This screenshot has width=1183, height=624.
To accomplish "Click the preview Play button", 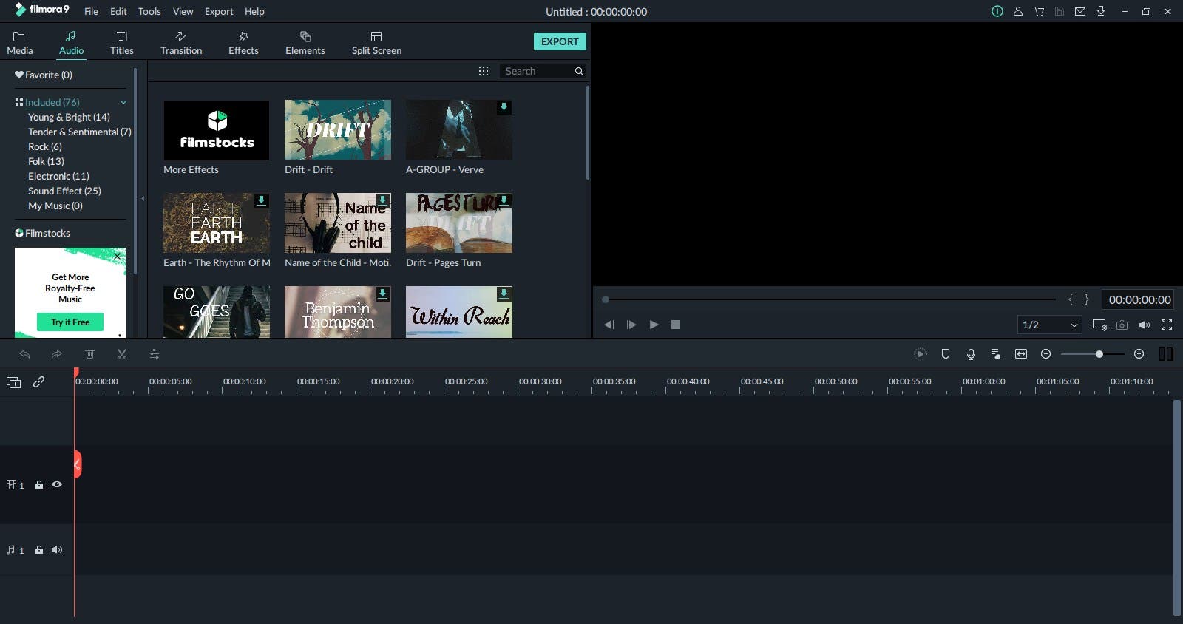I will click(x=654, y=325).
